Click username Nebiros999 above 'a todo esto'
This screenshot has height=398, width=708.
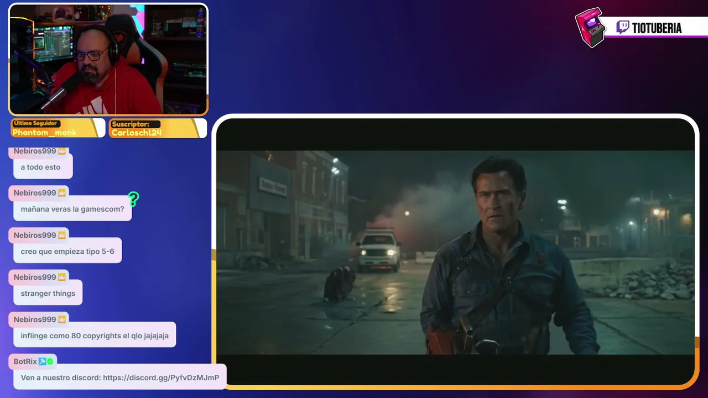(x=35, y=151)
